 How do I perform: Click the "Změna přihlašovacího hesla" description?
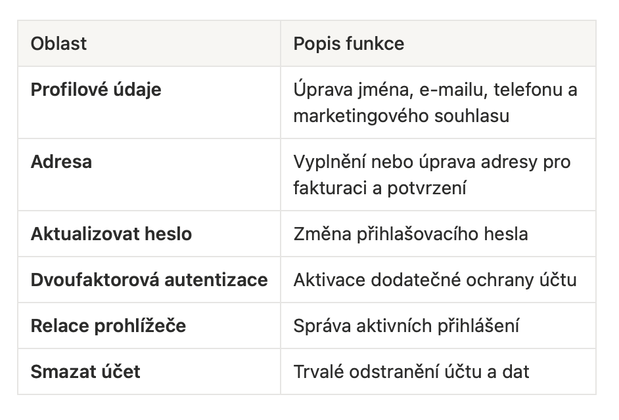[x=410, y=234]
